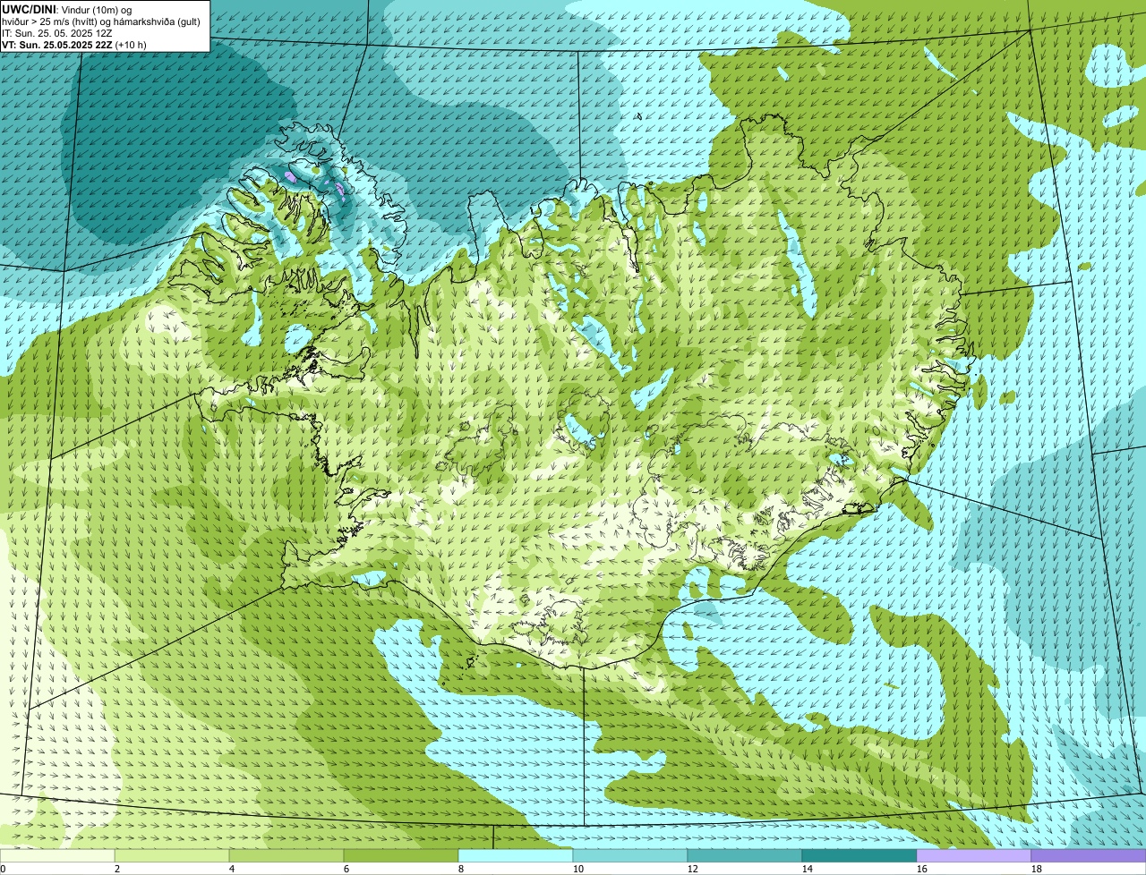Click the 12–14 m/s teal swatch
The image size is (1146, 875).
tap(745, 855)
